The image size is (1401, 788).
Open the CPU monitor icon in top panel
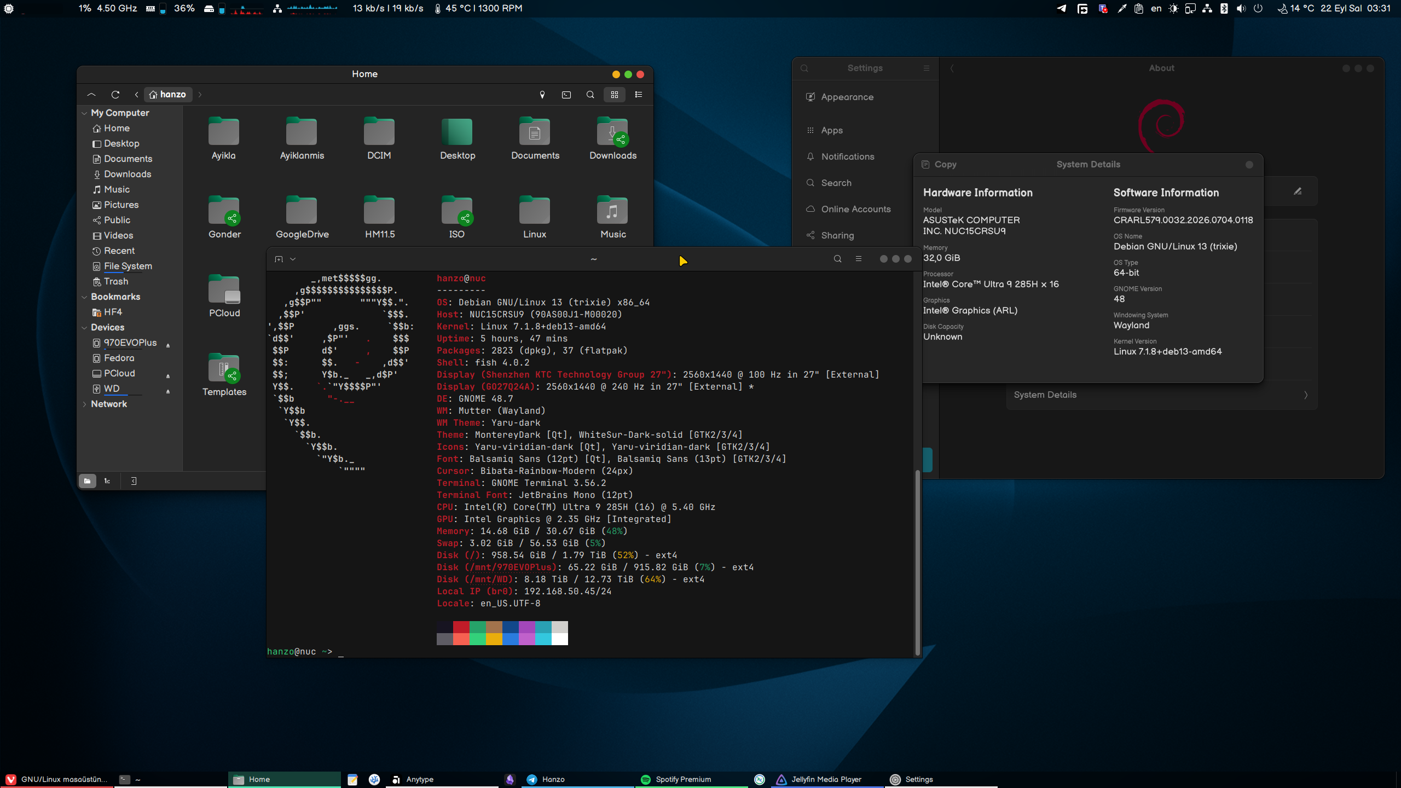coord(9,8)
